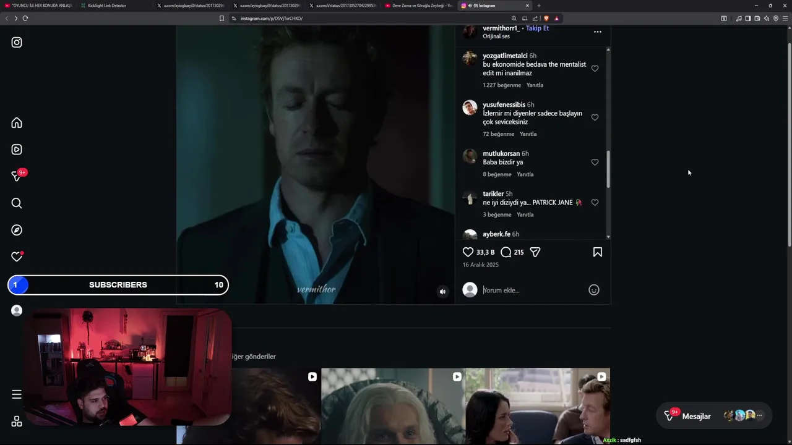Like yozgatlimetalci's comment

[595, 69]
